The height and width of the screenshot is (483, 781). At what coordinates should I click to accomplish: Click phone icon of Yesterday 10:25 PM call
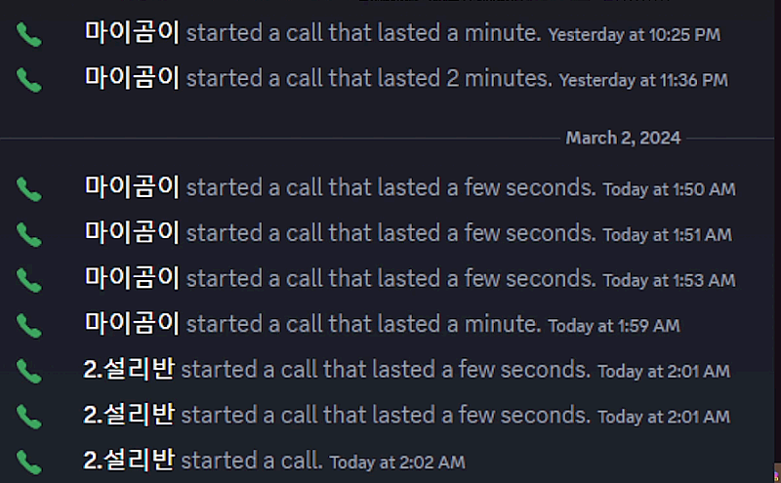29,35
